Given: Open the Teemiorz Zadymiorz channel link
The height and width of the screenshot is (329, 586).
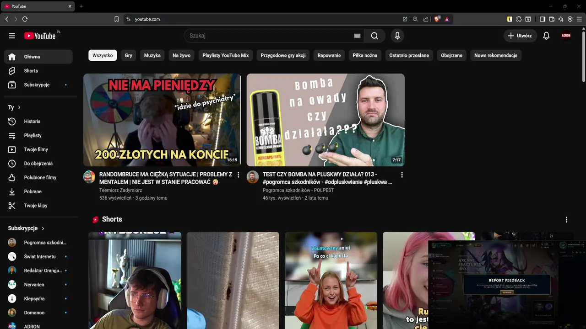Looking at the screenshot, I should pos(120,190).
